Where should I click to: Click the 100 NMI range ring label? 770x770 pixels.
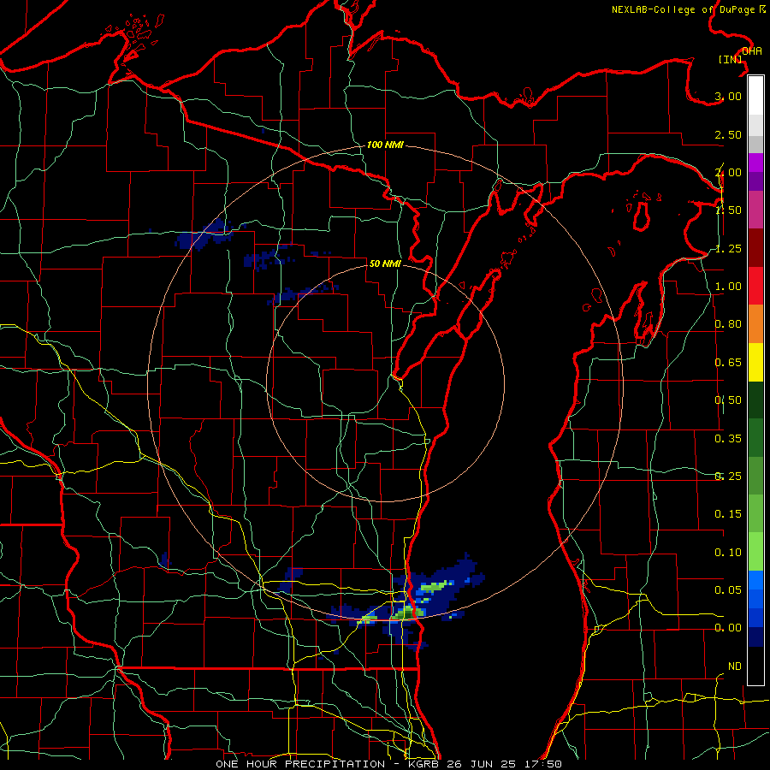[385, 145]
